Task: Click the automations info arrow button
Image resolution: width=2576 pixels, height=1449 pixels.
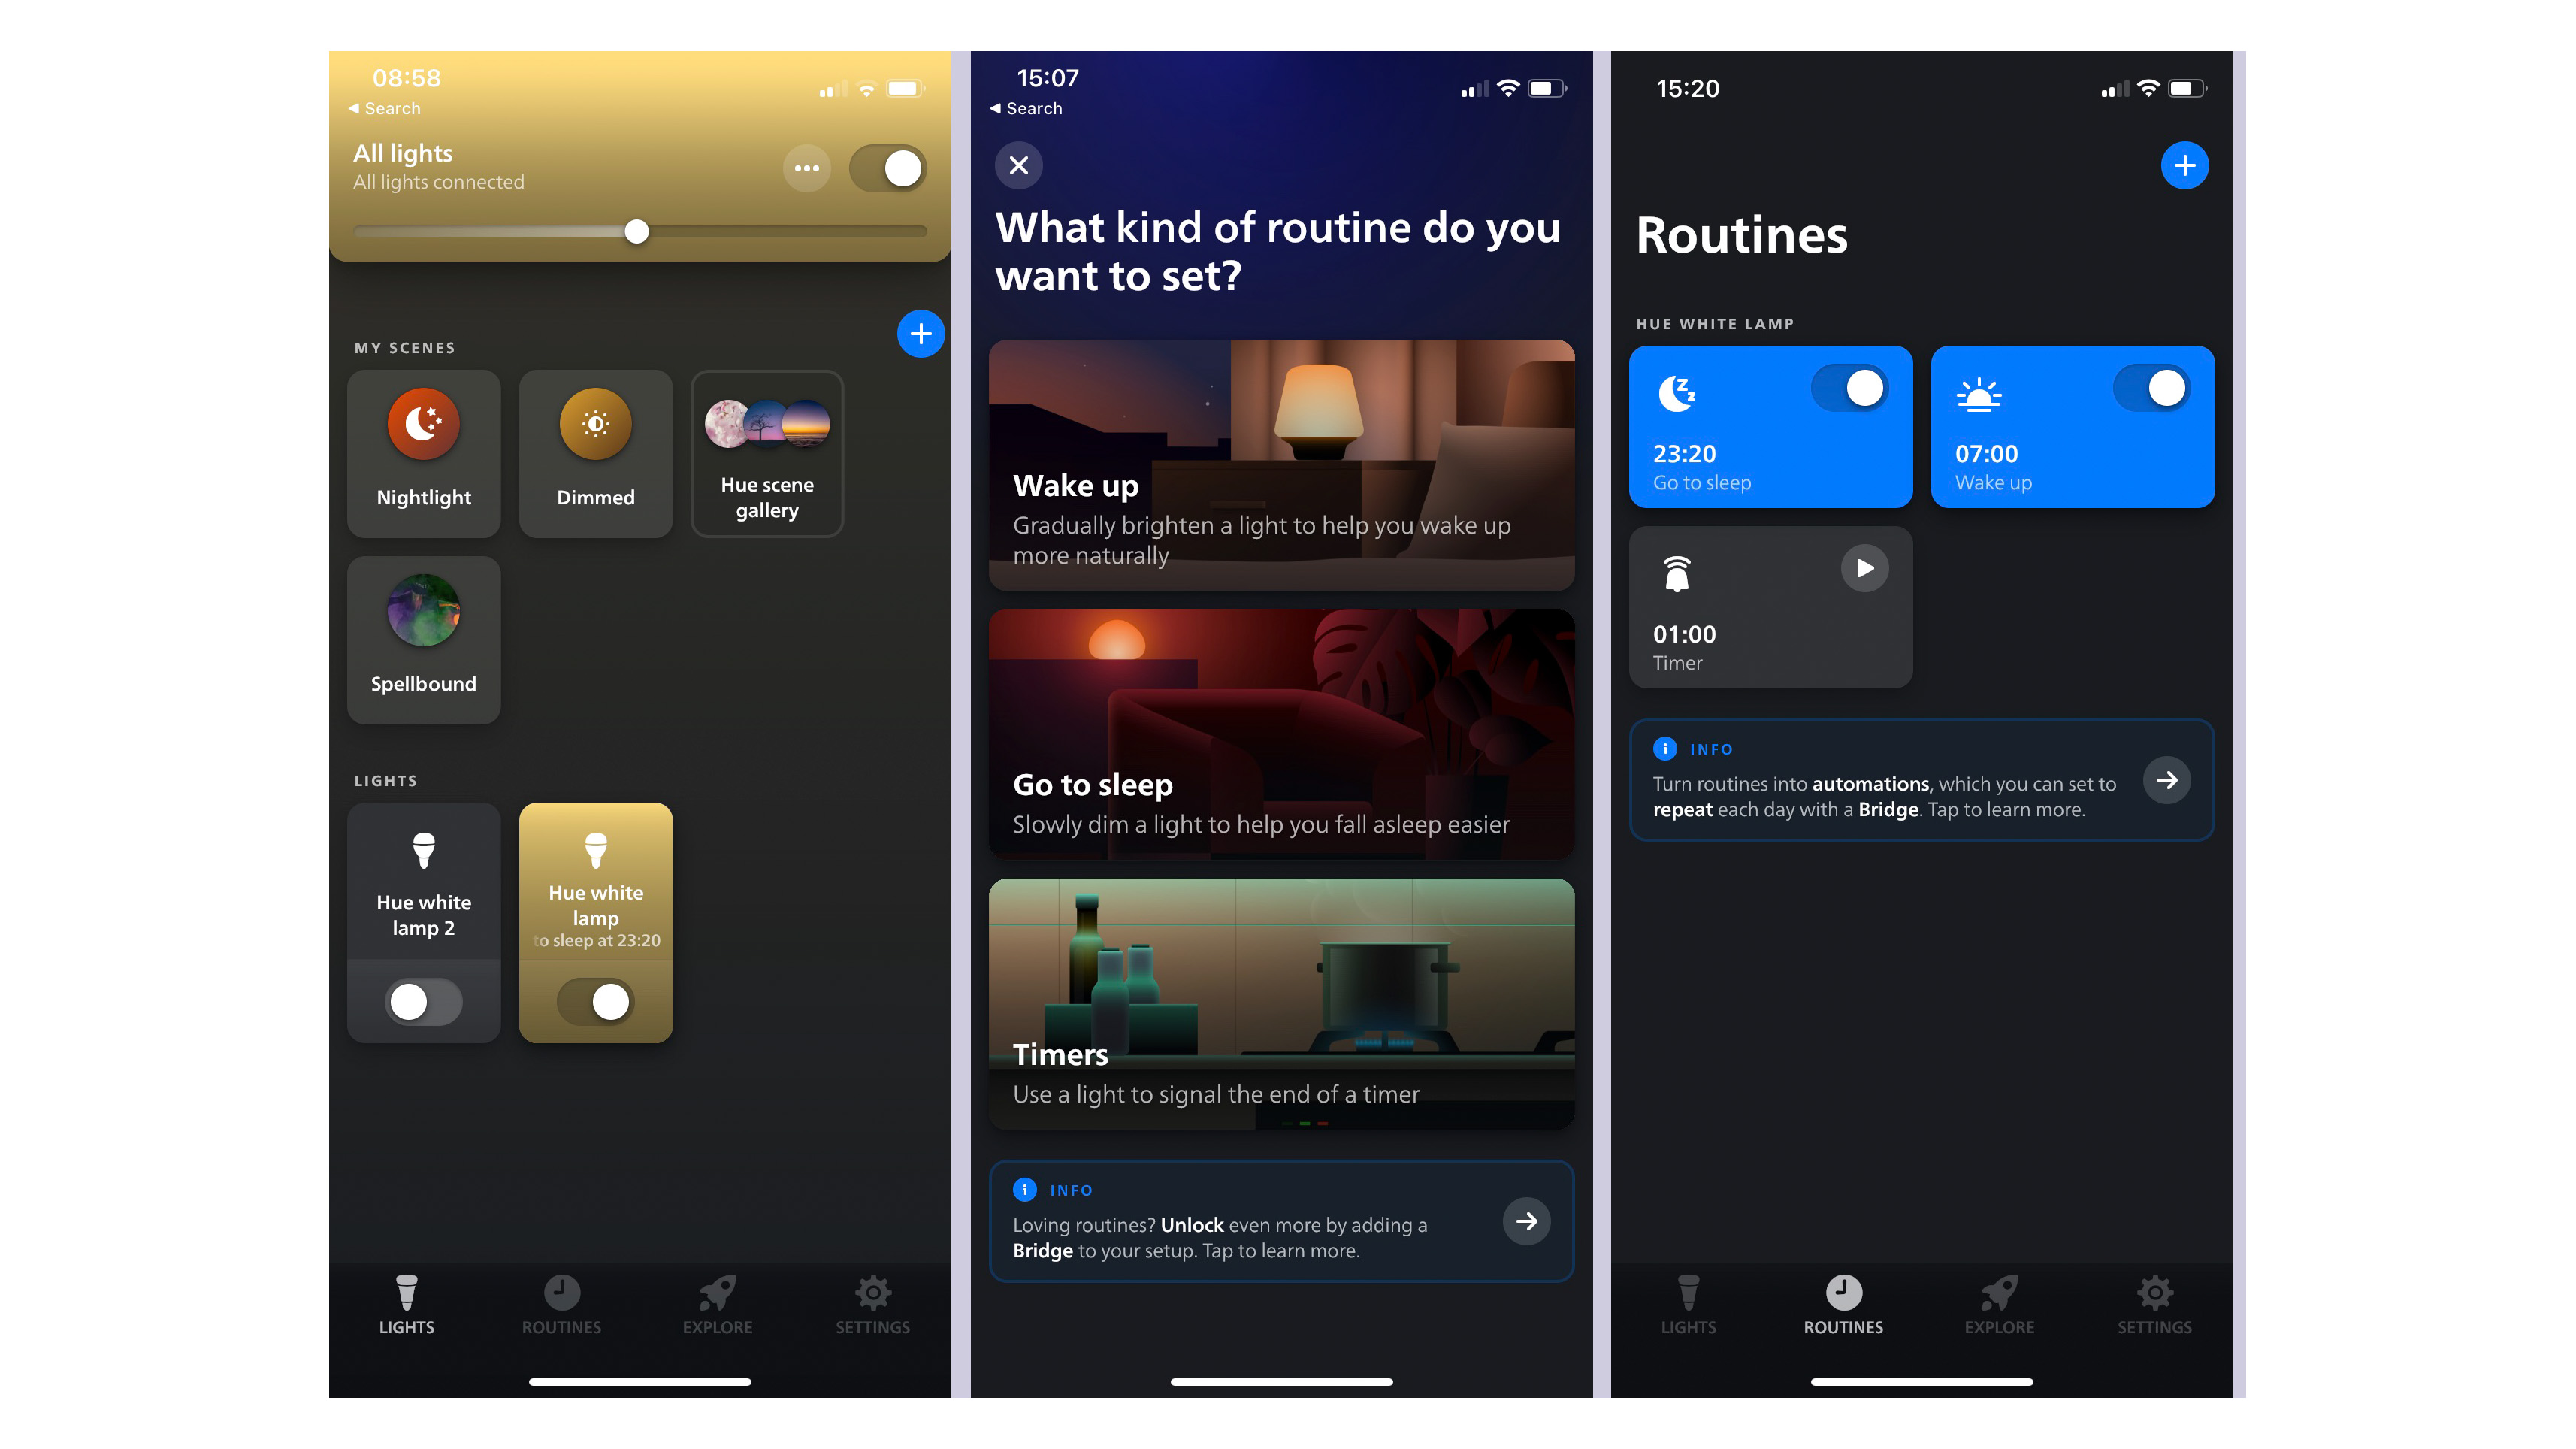Action: pyautogui.click(x=2167, y=779)
